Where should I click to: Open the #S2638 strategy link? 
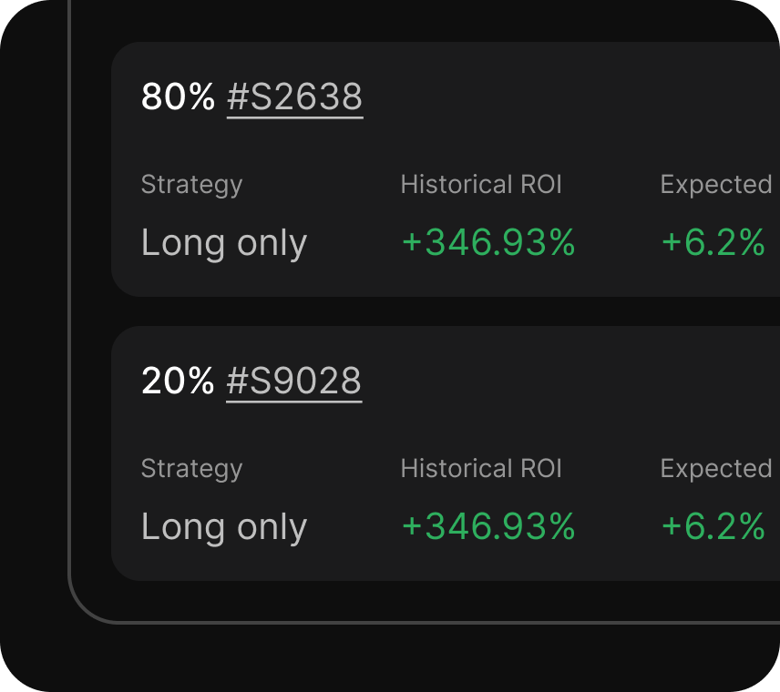click(x=294, y=97)
